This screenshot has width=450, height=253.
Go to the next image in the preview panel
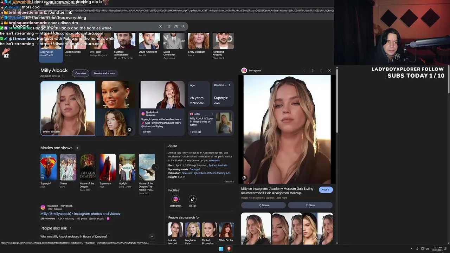pos(312,71)
